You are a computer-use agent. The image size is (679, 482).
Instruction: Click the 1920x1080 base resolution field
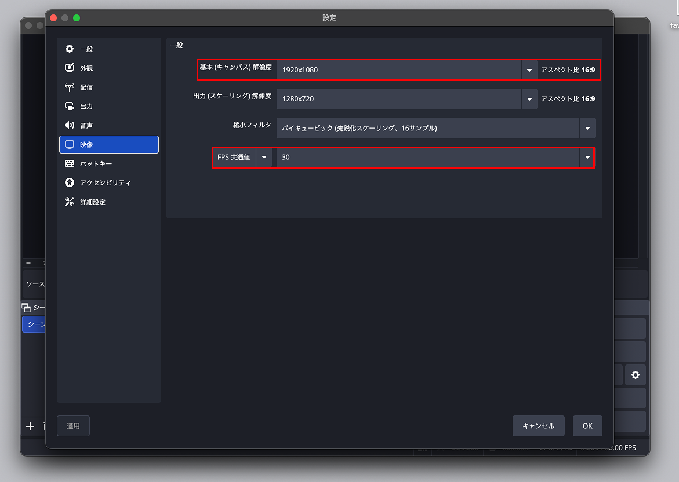click(399, 70)
